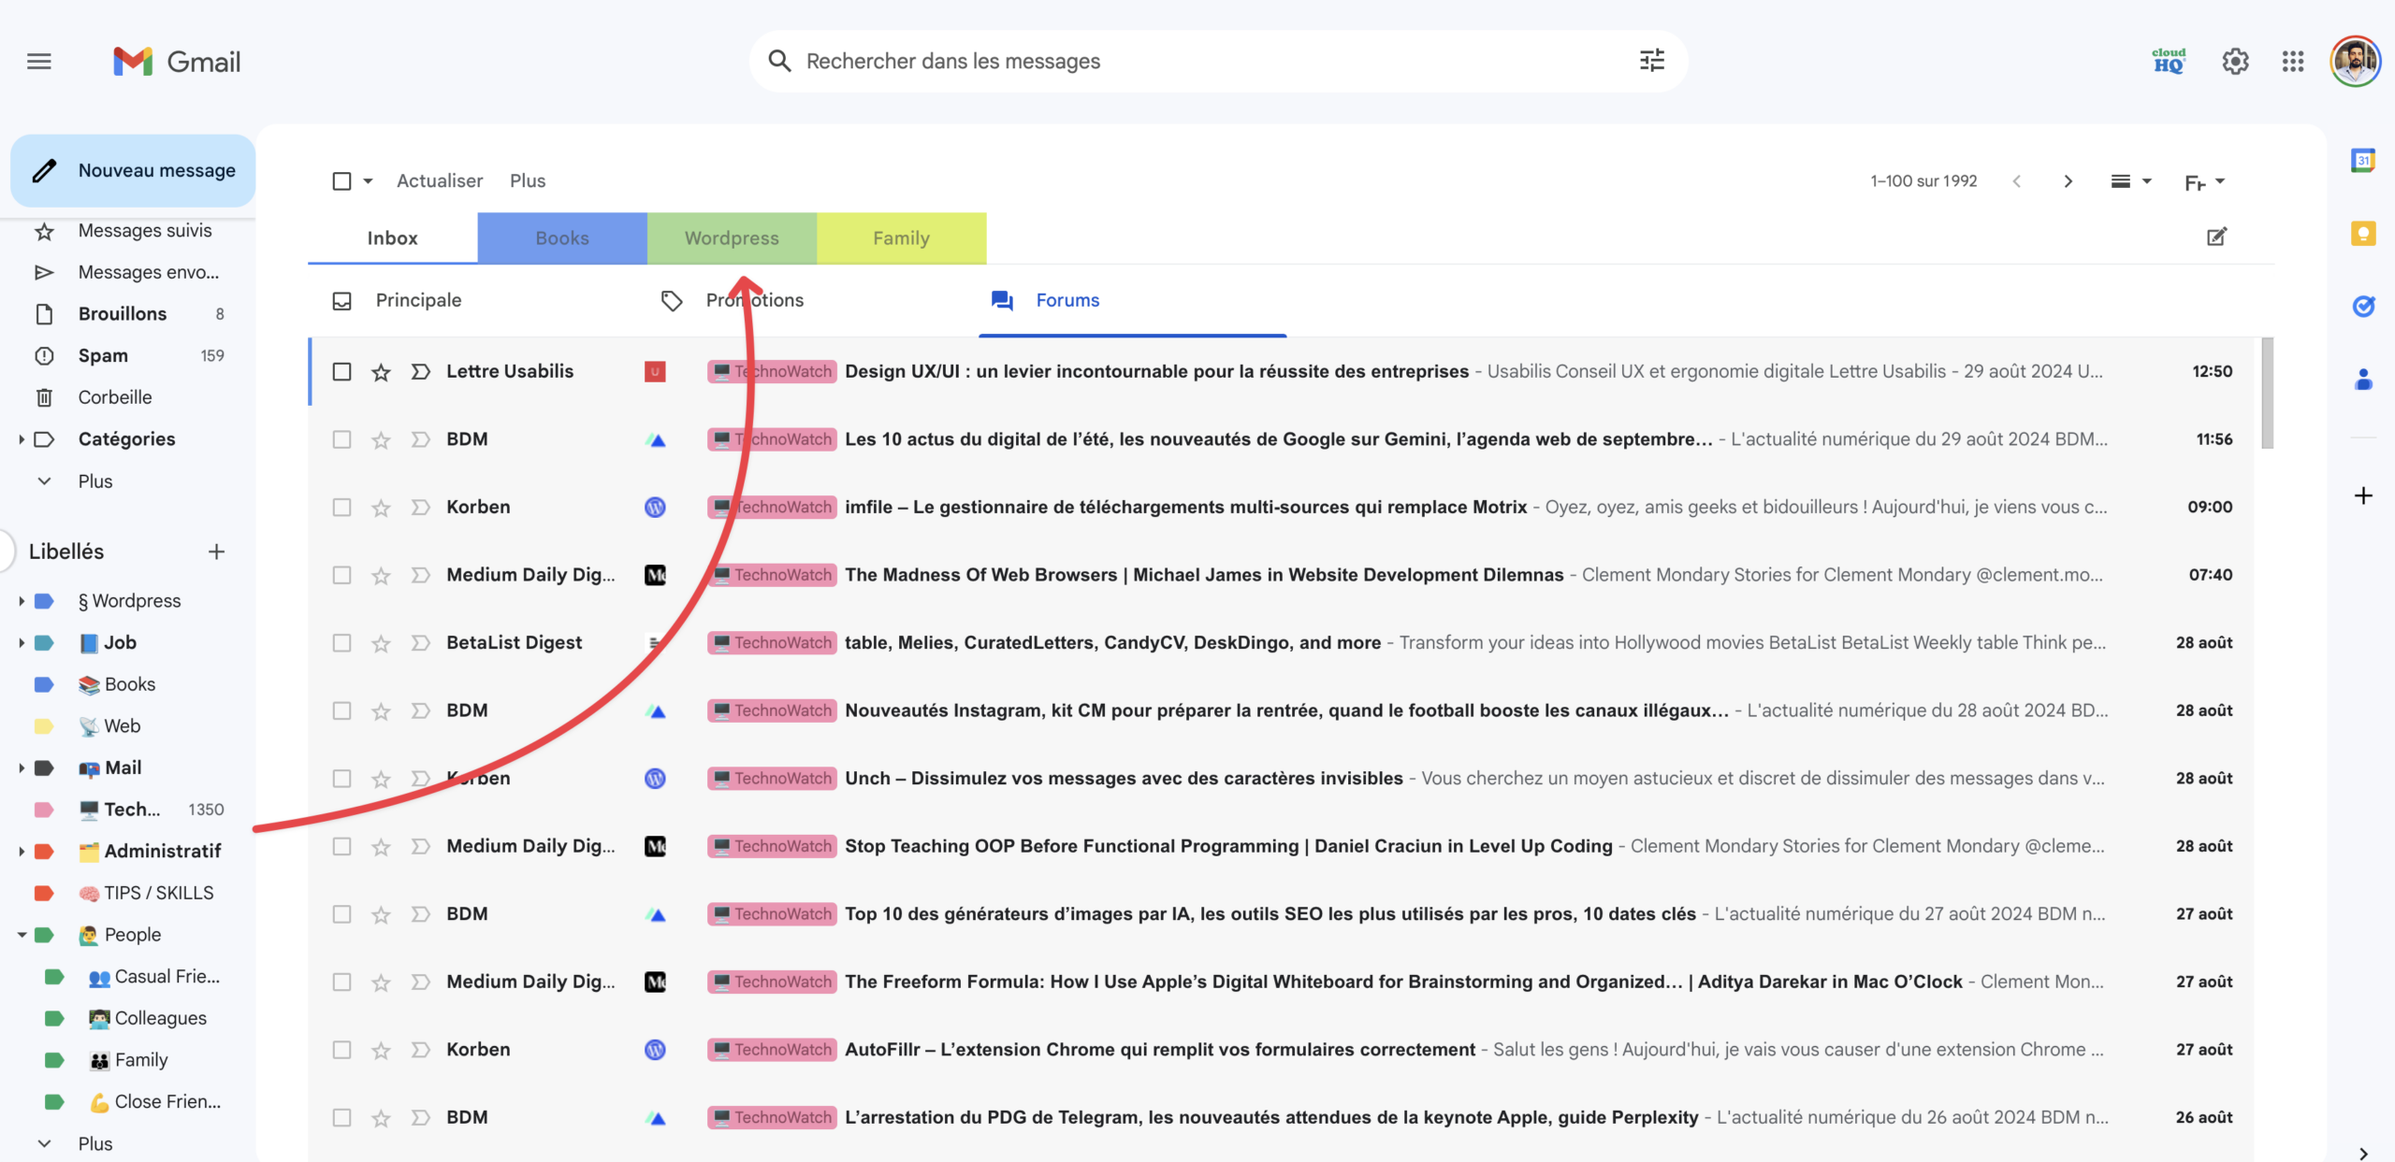Open the Google apps grid
The height and width of the screenshot is (1162, 2395).
tap(2293, 61)
